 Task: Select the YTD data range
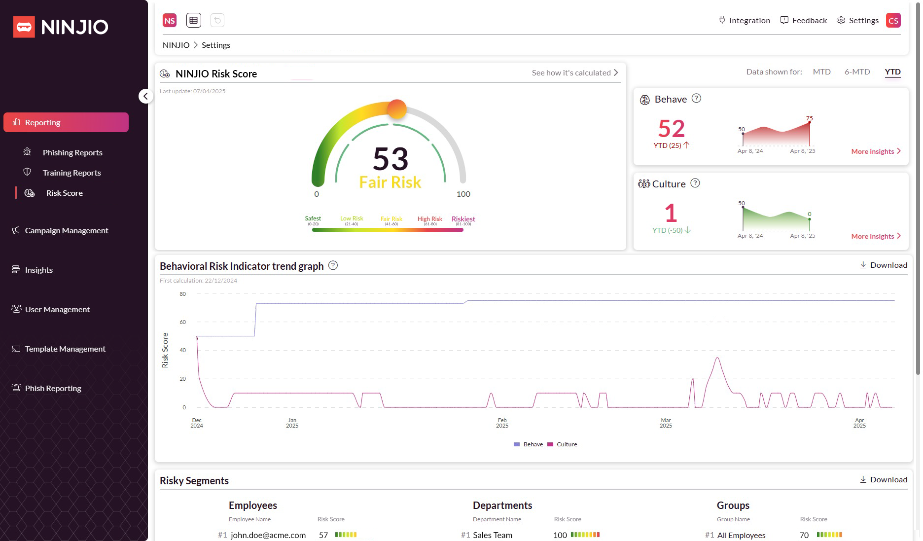click(x=893, y=72)
